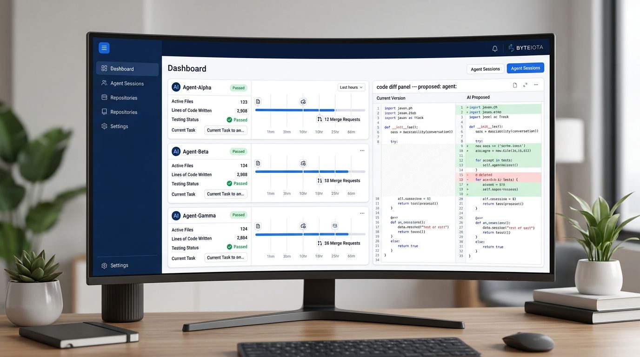Open Agent-Beta's Current Task field

[x=226, y=194]
